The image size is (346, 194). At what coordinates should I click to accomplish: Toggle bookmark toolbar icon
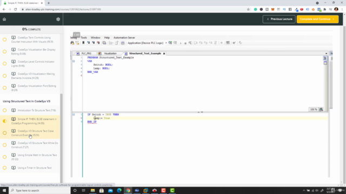click(x=83, y=43)
